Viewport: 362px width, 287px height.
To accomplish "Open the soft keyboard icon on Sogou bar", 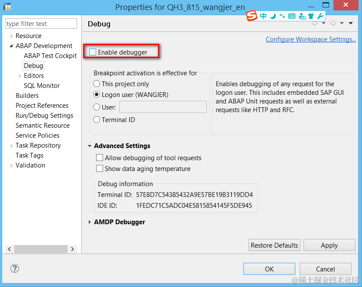I will point(292,16).
